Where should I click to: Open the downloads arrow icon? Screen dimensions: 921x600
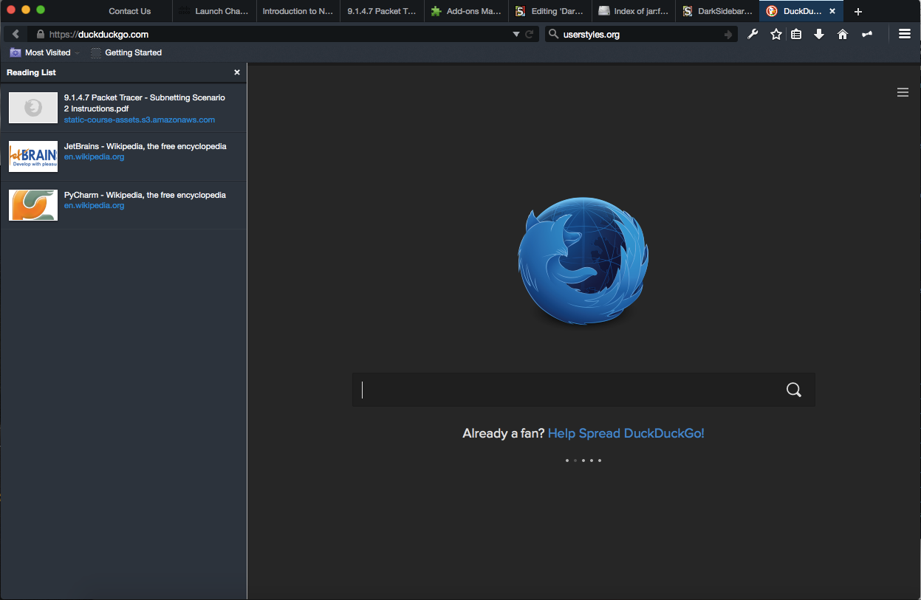(x=819, y=34)
